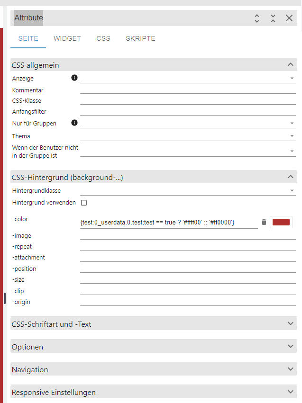Click the red background color swatch
Viewport: 302px width, 403px height.
(281, 222)
